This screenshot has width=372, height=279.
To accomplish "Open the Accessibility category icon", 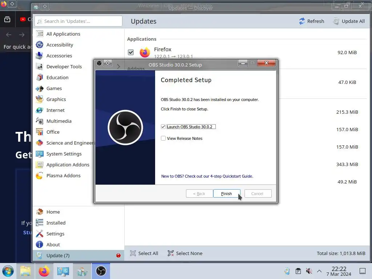I will click(39, 45).
